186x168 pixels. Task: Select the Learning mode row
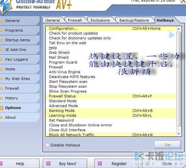click(x=111, y=115)
